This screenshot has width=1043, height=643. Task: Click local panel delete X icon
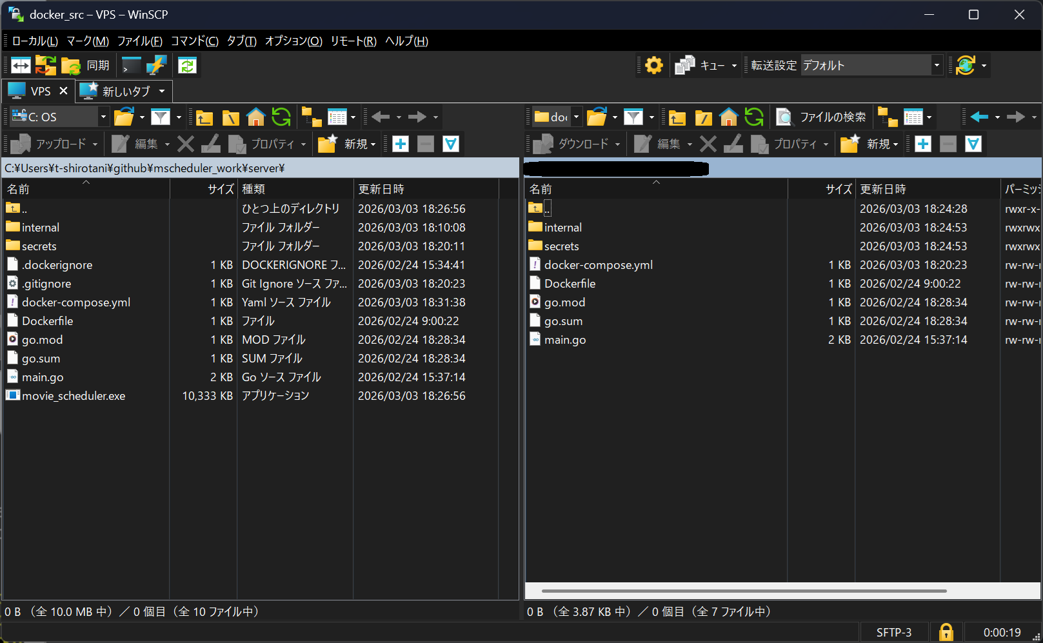click(x=186, y=144)
